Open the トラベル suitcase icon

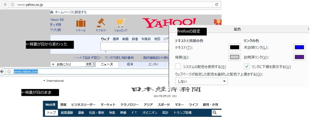pyautogui.click(x=81, y=23)
